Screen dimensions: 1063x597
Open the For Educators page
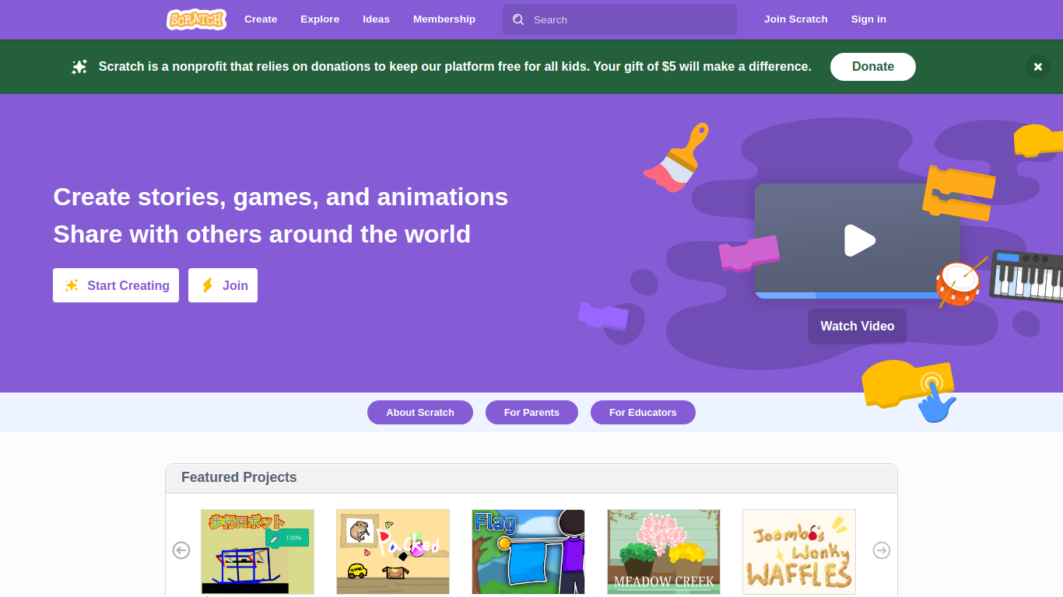(x=643, y=413)
